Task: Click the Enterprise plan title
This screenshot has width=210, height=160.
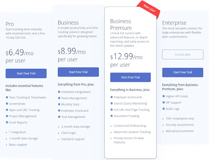Action: point(174,23)
